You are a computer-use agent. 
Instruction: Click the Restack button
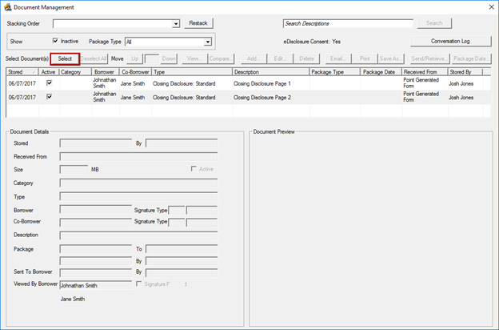pyautogui.click(x=198, y=23)
